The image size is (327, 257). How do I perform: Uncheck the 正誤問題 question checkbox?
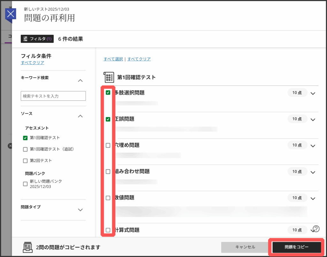click(108, 119)
